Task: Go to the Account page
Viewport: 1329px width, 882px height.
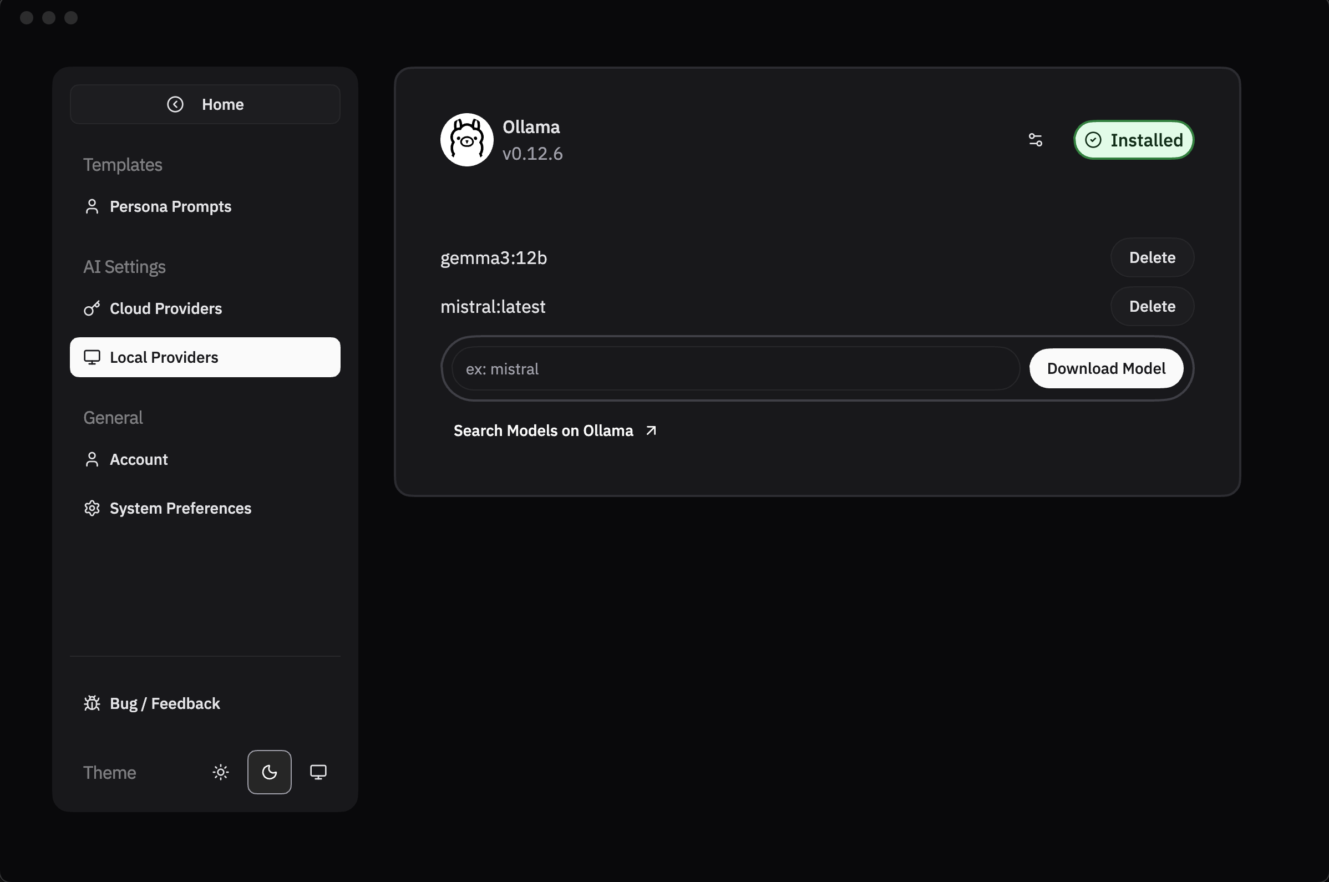Action: tap(138, 459)
